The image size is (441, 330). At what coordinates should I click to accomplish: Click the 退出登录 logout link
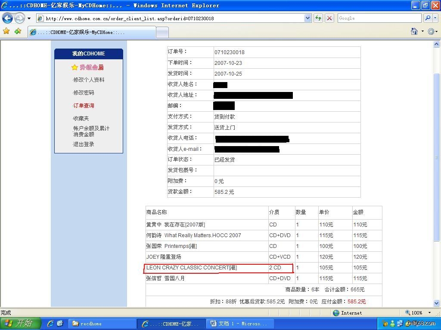(x=84, y=144)
